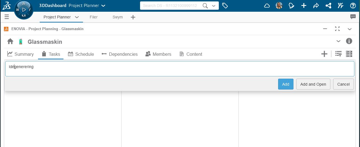Image resolution: width=360 pixels, height=147 pixels.
Task: Click the cloud icon in top bar
Action: pos(267,6)
